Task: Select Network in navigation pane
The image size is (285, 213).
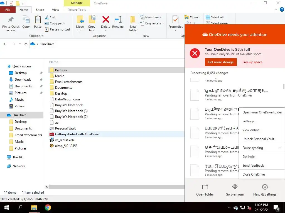Action: click(x=19, y=166)
